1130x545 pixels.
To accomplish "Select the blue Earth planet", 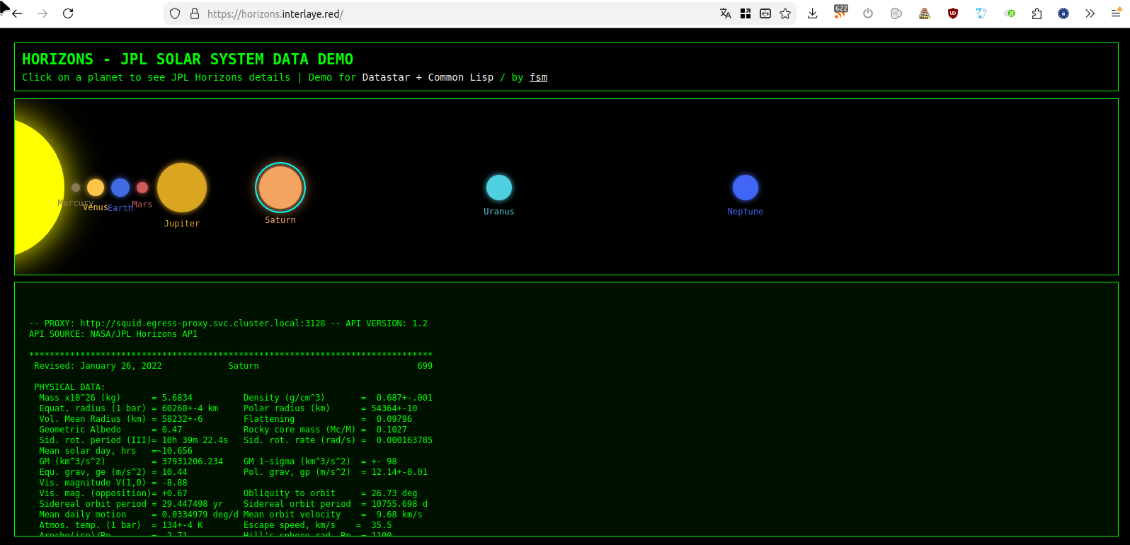I will [x=120, y=188].
